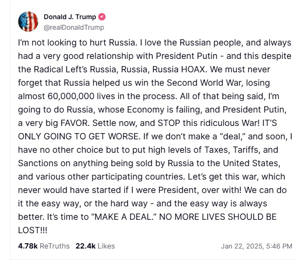Open Donald J. Trump's profile avatar

tap(28, 22)
